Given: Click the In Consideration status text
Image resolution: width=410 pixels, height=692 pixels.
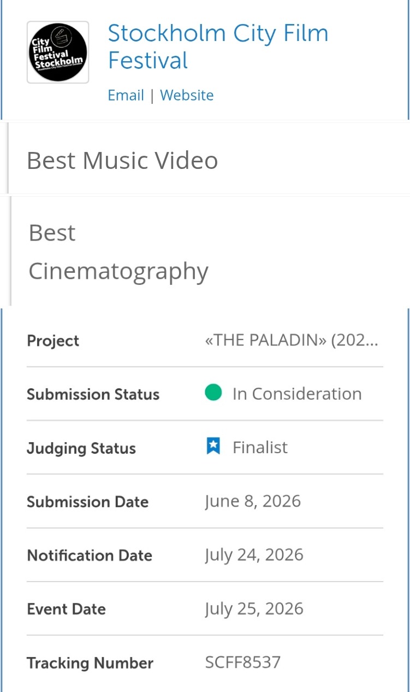Looking at the screenshot, I should [297, 394].
